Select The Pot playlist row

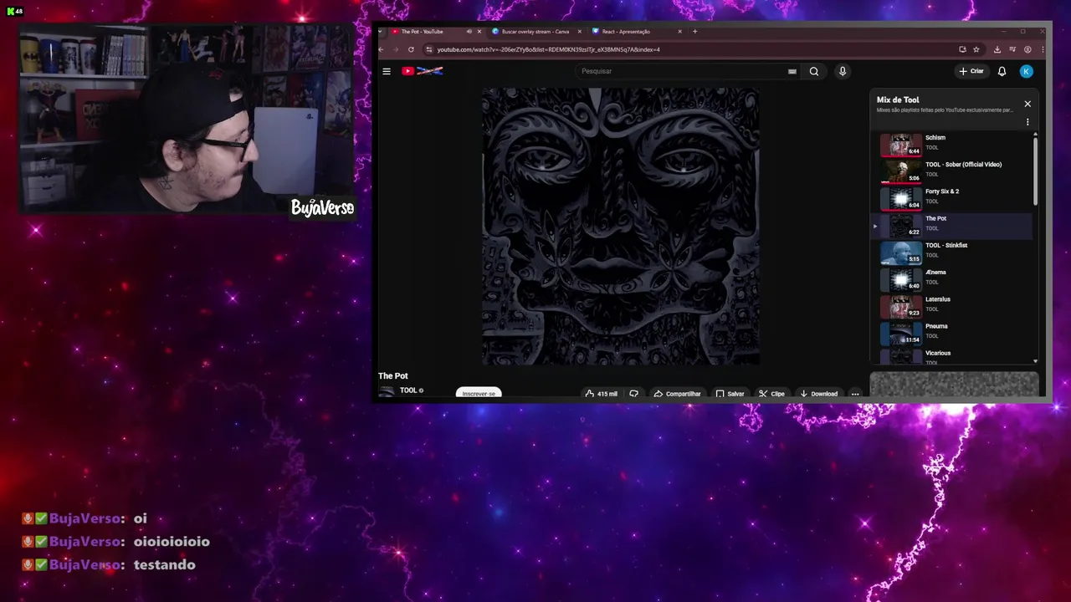coord(952,226)
